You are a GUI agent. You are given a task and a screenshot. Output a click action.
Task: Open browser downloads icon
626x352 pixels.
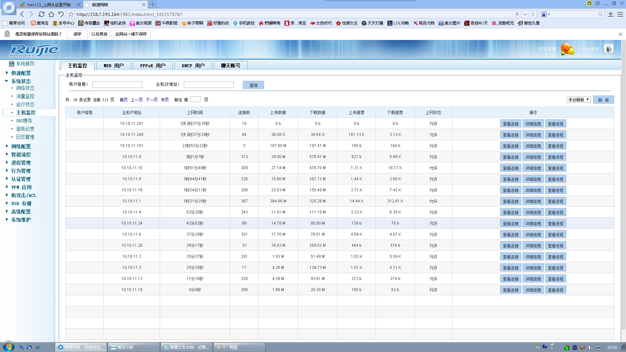[x=611, y=14]
